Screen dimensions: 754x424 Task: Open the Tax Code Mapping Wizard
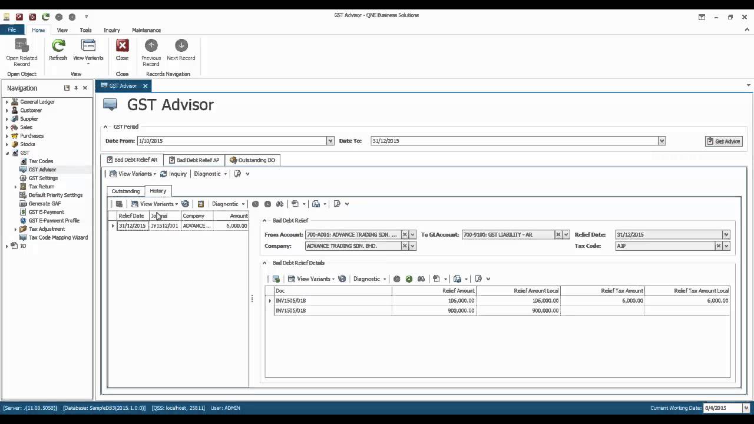click(x=58, y=237)
